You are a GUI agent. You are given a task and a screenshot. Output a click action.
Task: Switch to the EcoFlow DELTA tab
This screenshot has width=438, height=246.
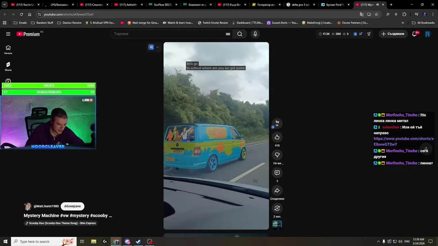(x=162, y=5)
